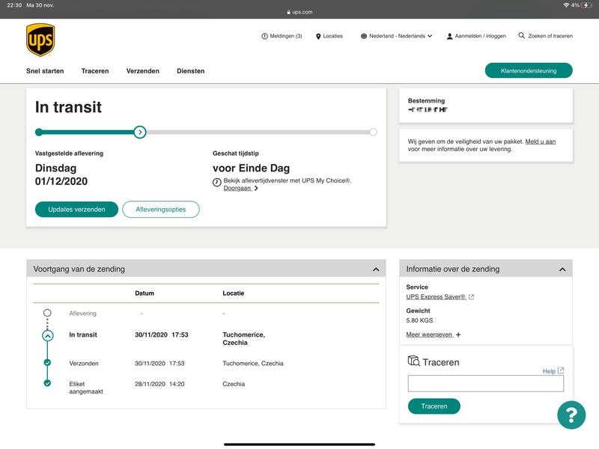Click the battery charging indicator in status bar
The height and width of the screenshot is (449, 599).
[x=586, y=5]
